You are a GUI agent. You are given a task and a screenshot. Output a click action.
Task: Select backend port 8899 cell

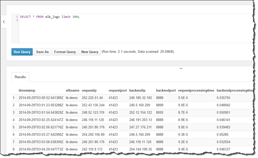tap(160, 105)
